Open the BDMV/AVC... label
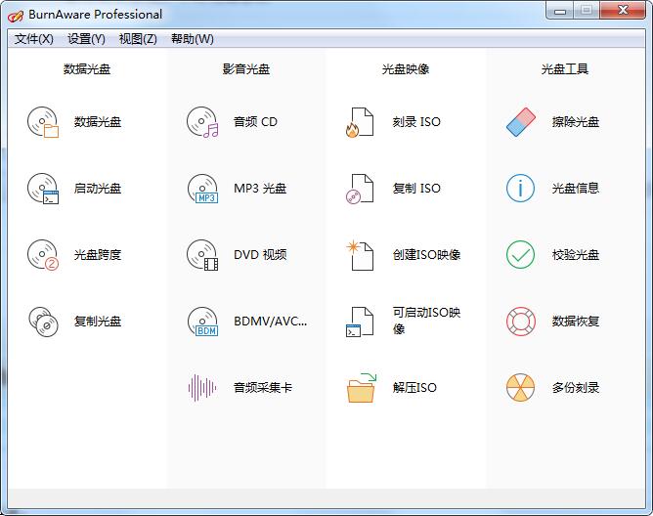 (x=270, y=322)
